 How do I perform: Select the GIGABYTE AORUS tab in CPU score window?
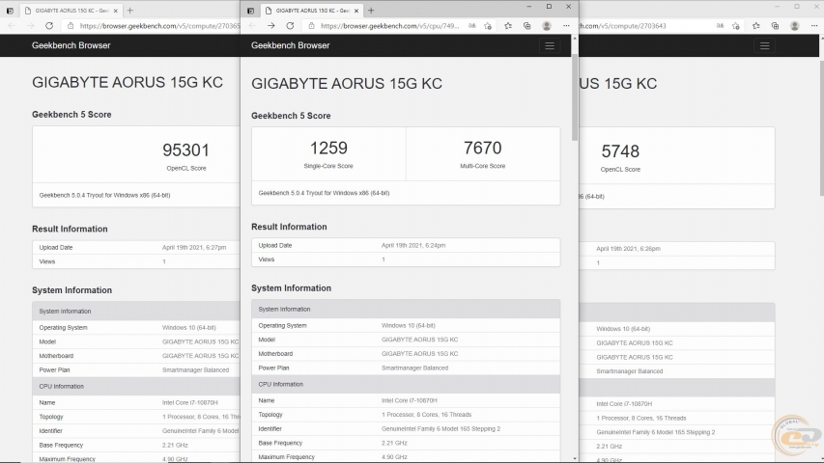(x=312, y=11)
